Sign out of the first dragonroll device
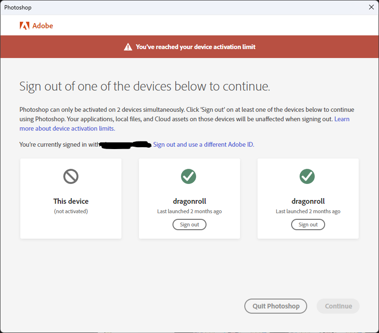The width and height of the screenshot is (379, 333). pos(189,225)
